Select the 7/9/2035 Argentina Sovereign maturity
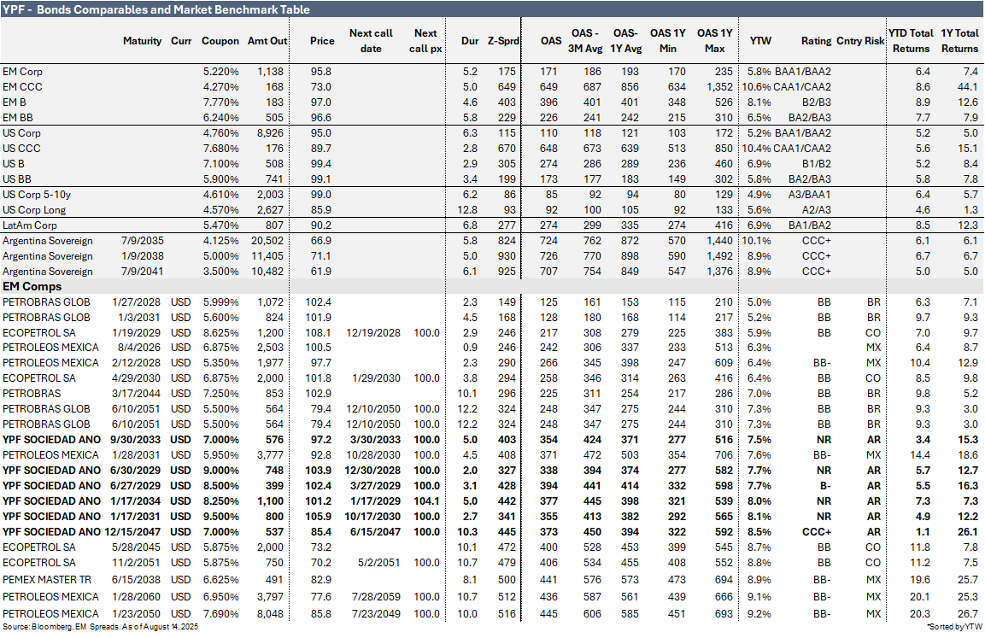The height and width of the screenshot is (638, 985). [143, 241]
